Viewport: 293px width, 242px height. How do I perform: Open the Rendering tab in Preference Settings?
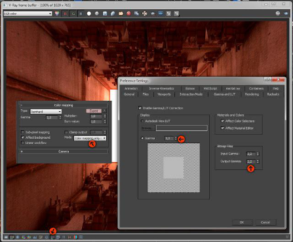coord(252,94)
